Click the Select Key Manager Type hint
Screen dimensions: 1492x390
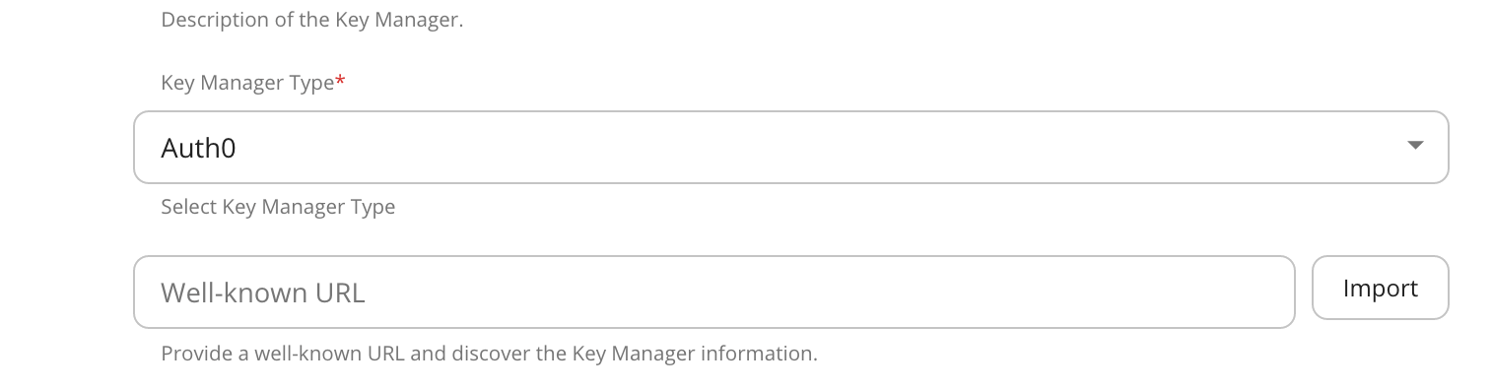278,207
